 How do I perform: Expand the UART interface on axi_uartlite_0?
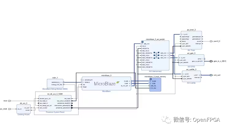(x=199, y=75)
